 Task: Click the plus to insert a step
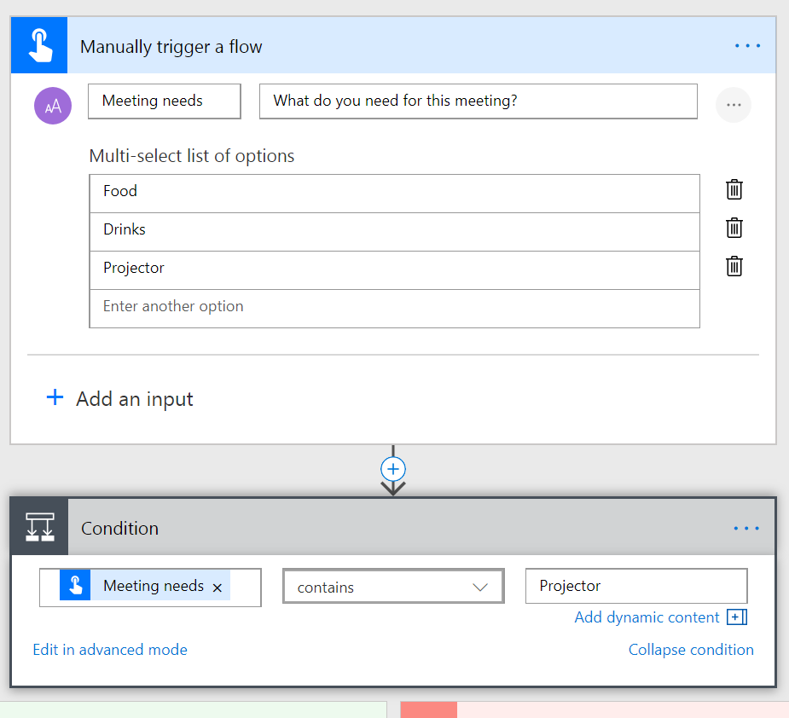tap(393, 469)
